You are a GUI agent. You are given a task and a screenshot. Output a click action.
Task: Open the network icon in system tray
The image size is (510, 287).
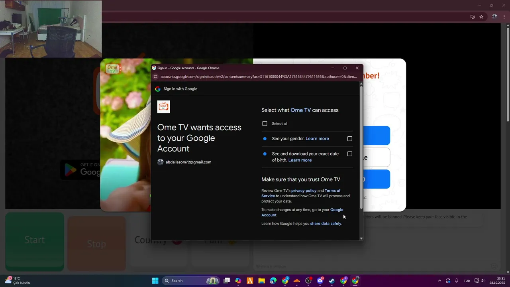pos(477,281)
